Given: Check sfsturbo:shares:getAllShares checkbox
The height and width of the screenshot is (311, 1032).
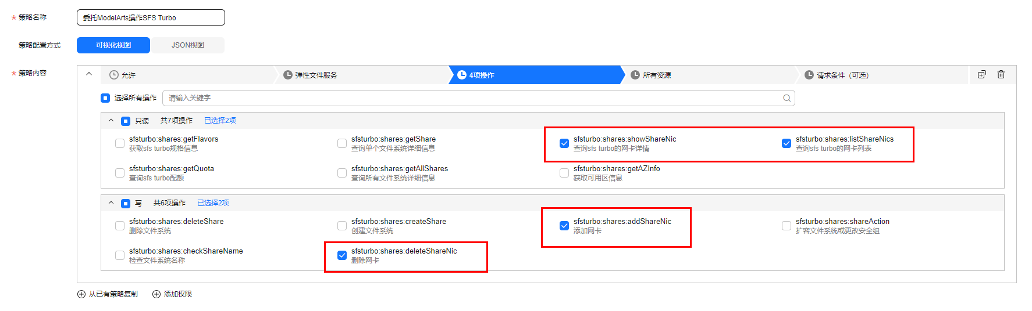Looking at the screenshot, I should pyautogui.click(x=342, y=173).
